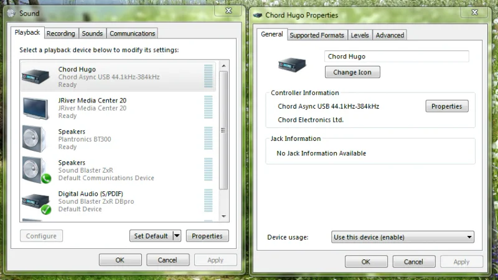This screenshot has width=498, height=280.
Task: Click the Change Icon button
Action: pyautogui.click(x=352, y=72)
